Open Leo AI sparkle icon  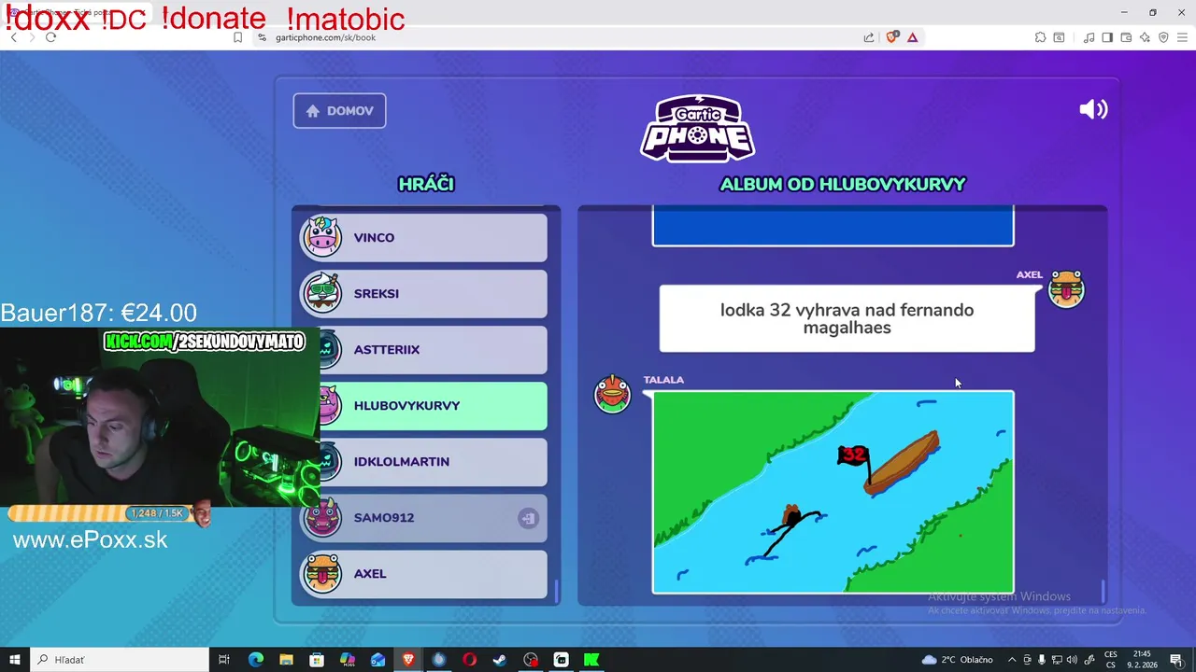pyautogui.click(x=1145, y=37)
